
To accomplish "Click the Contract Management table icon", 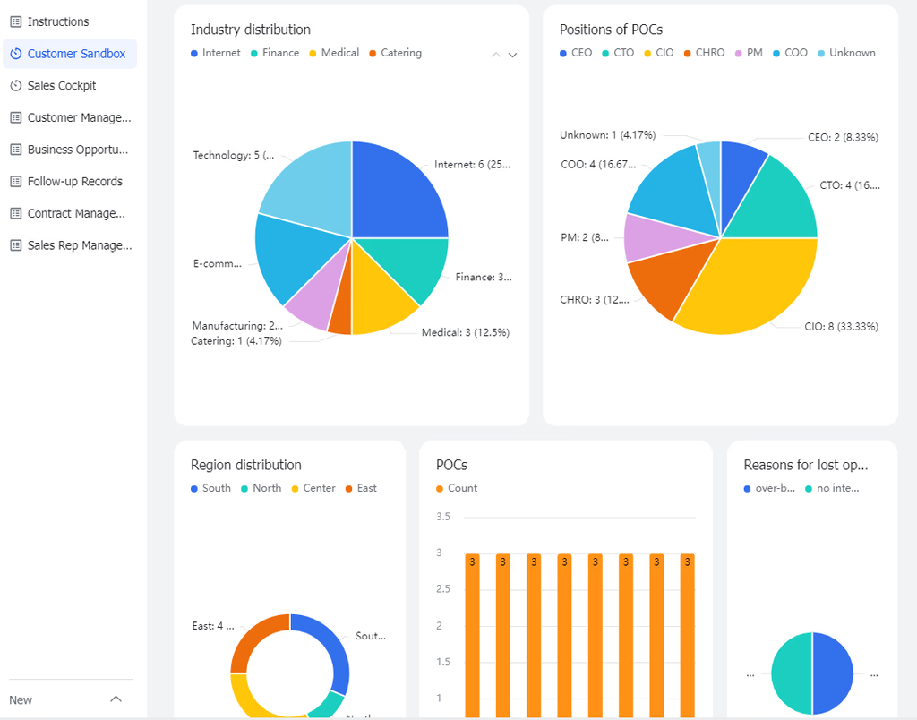I will click(16, 213).
